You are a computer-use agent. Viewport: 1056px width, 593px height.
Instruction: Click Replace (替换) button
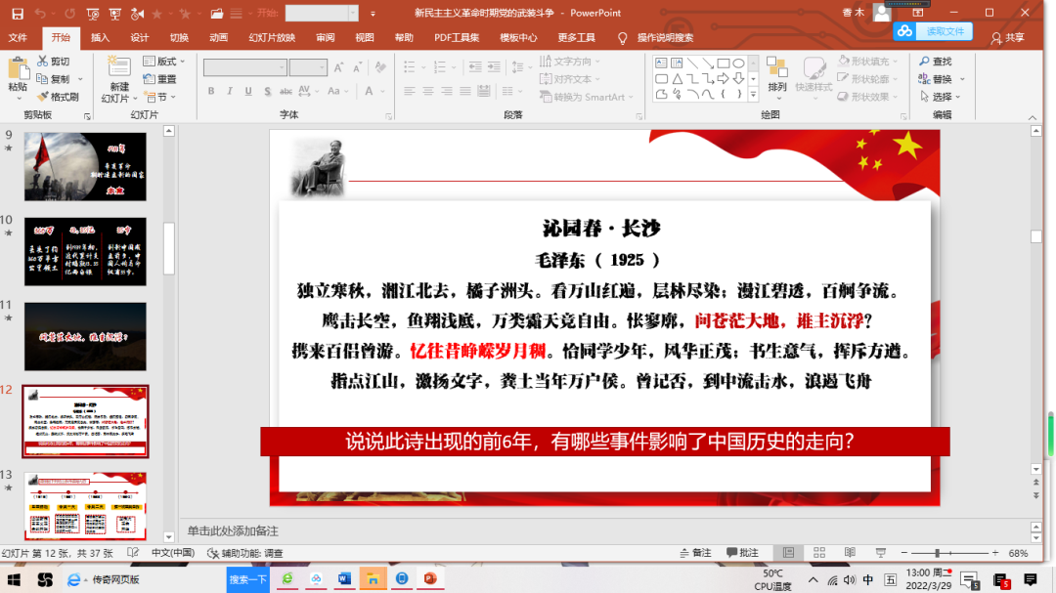click(941, 79)
